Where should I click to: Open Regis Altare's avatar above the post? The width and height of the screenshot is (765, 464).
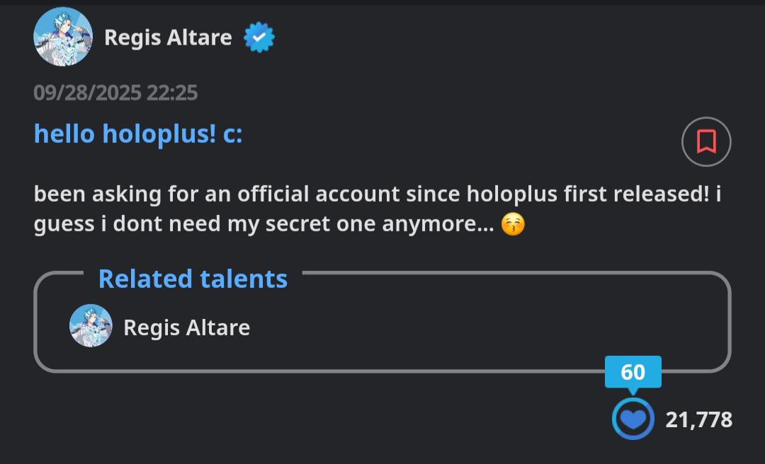point(63,37)
